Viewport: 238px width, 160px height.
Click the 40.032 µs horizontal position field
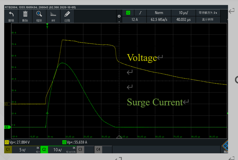pyautogui.click(x=183, y=20)
